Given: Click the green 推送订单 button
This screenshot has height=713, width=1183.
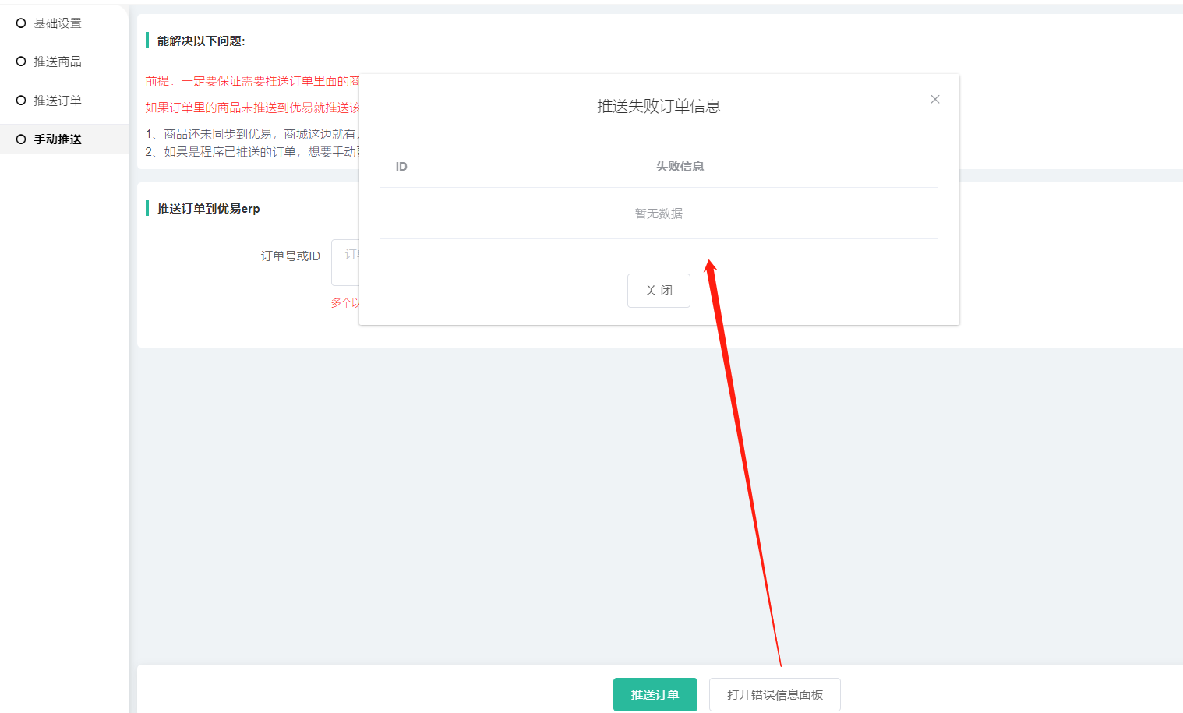Looking at the screenshot, I should click(655, 694).
